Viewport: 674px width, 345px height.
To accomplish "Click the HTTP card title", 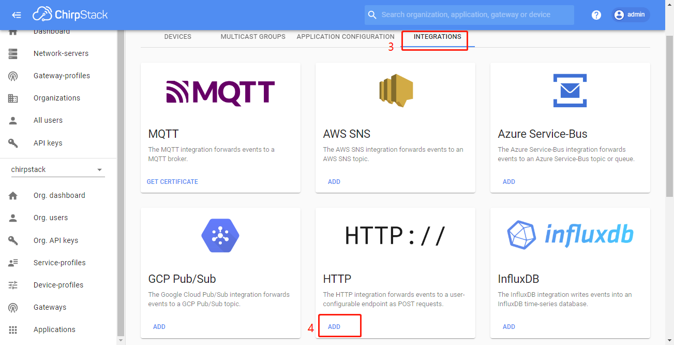I will pyautogui.click(x=337, y=279).
